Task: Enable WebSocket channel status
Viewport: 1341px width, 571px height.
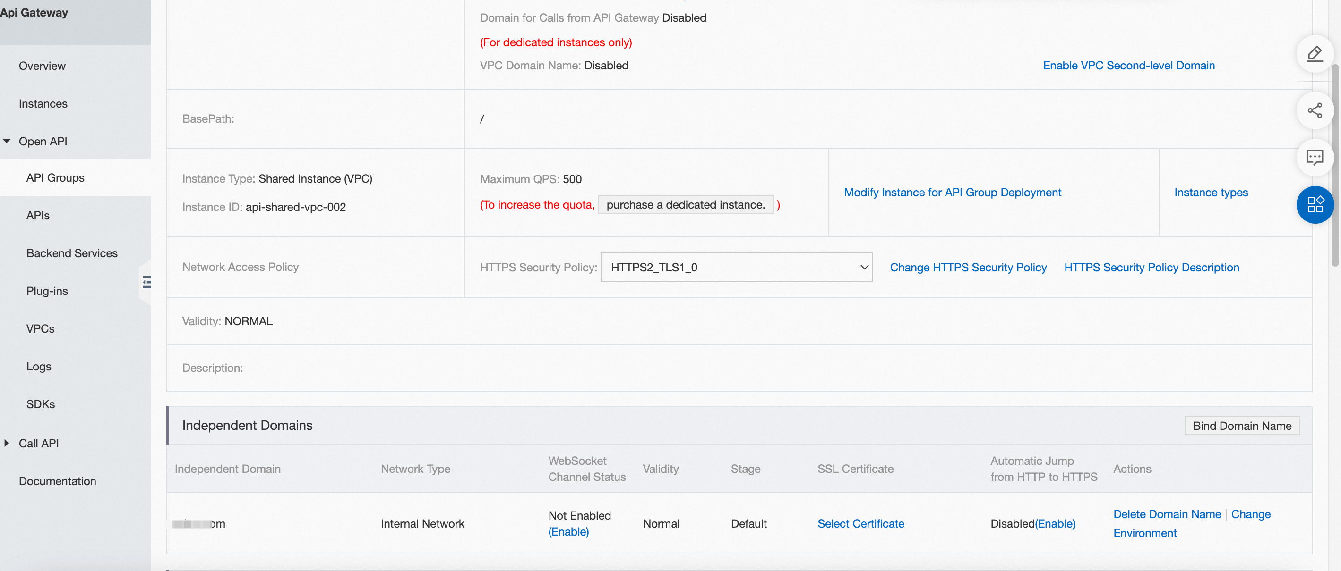Action: [568, 531]
